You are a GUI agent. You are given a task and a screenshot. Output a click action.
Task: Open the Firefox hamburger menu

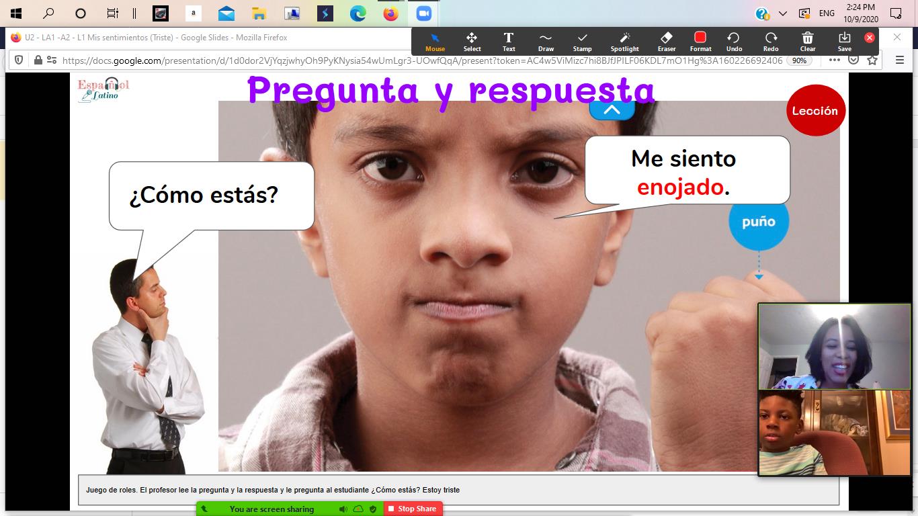900,60
